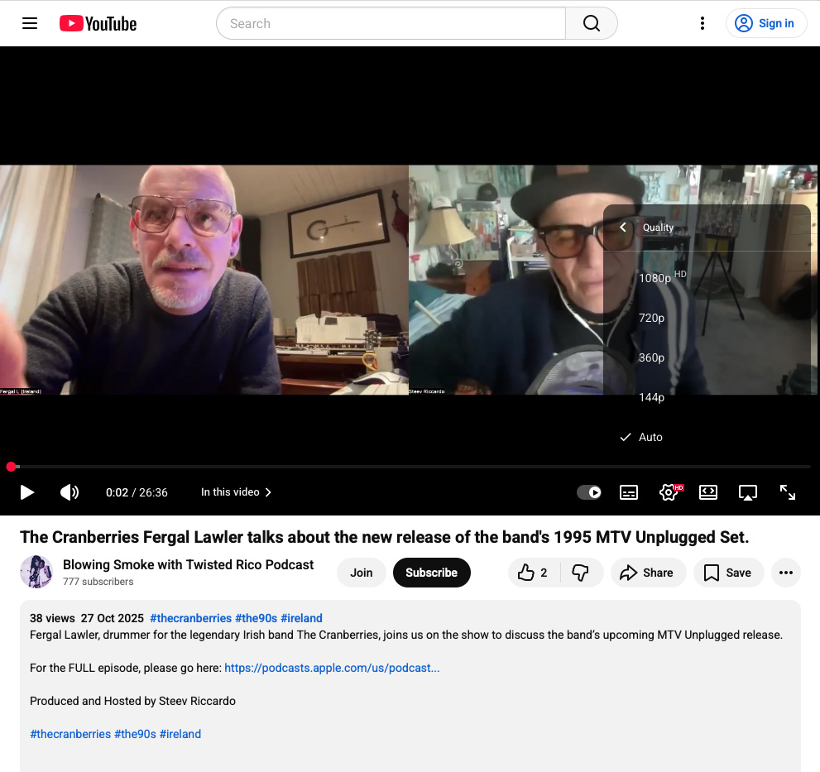Open the Apple Podcasts link
The width and height of the screenshot is (820, 772).
332,668
